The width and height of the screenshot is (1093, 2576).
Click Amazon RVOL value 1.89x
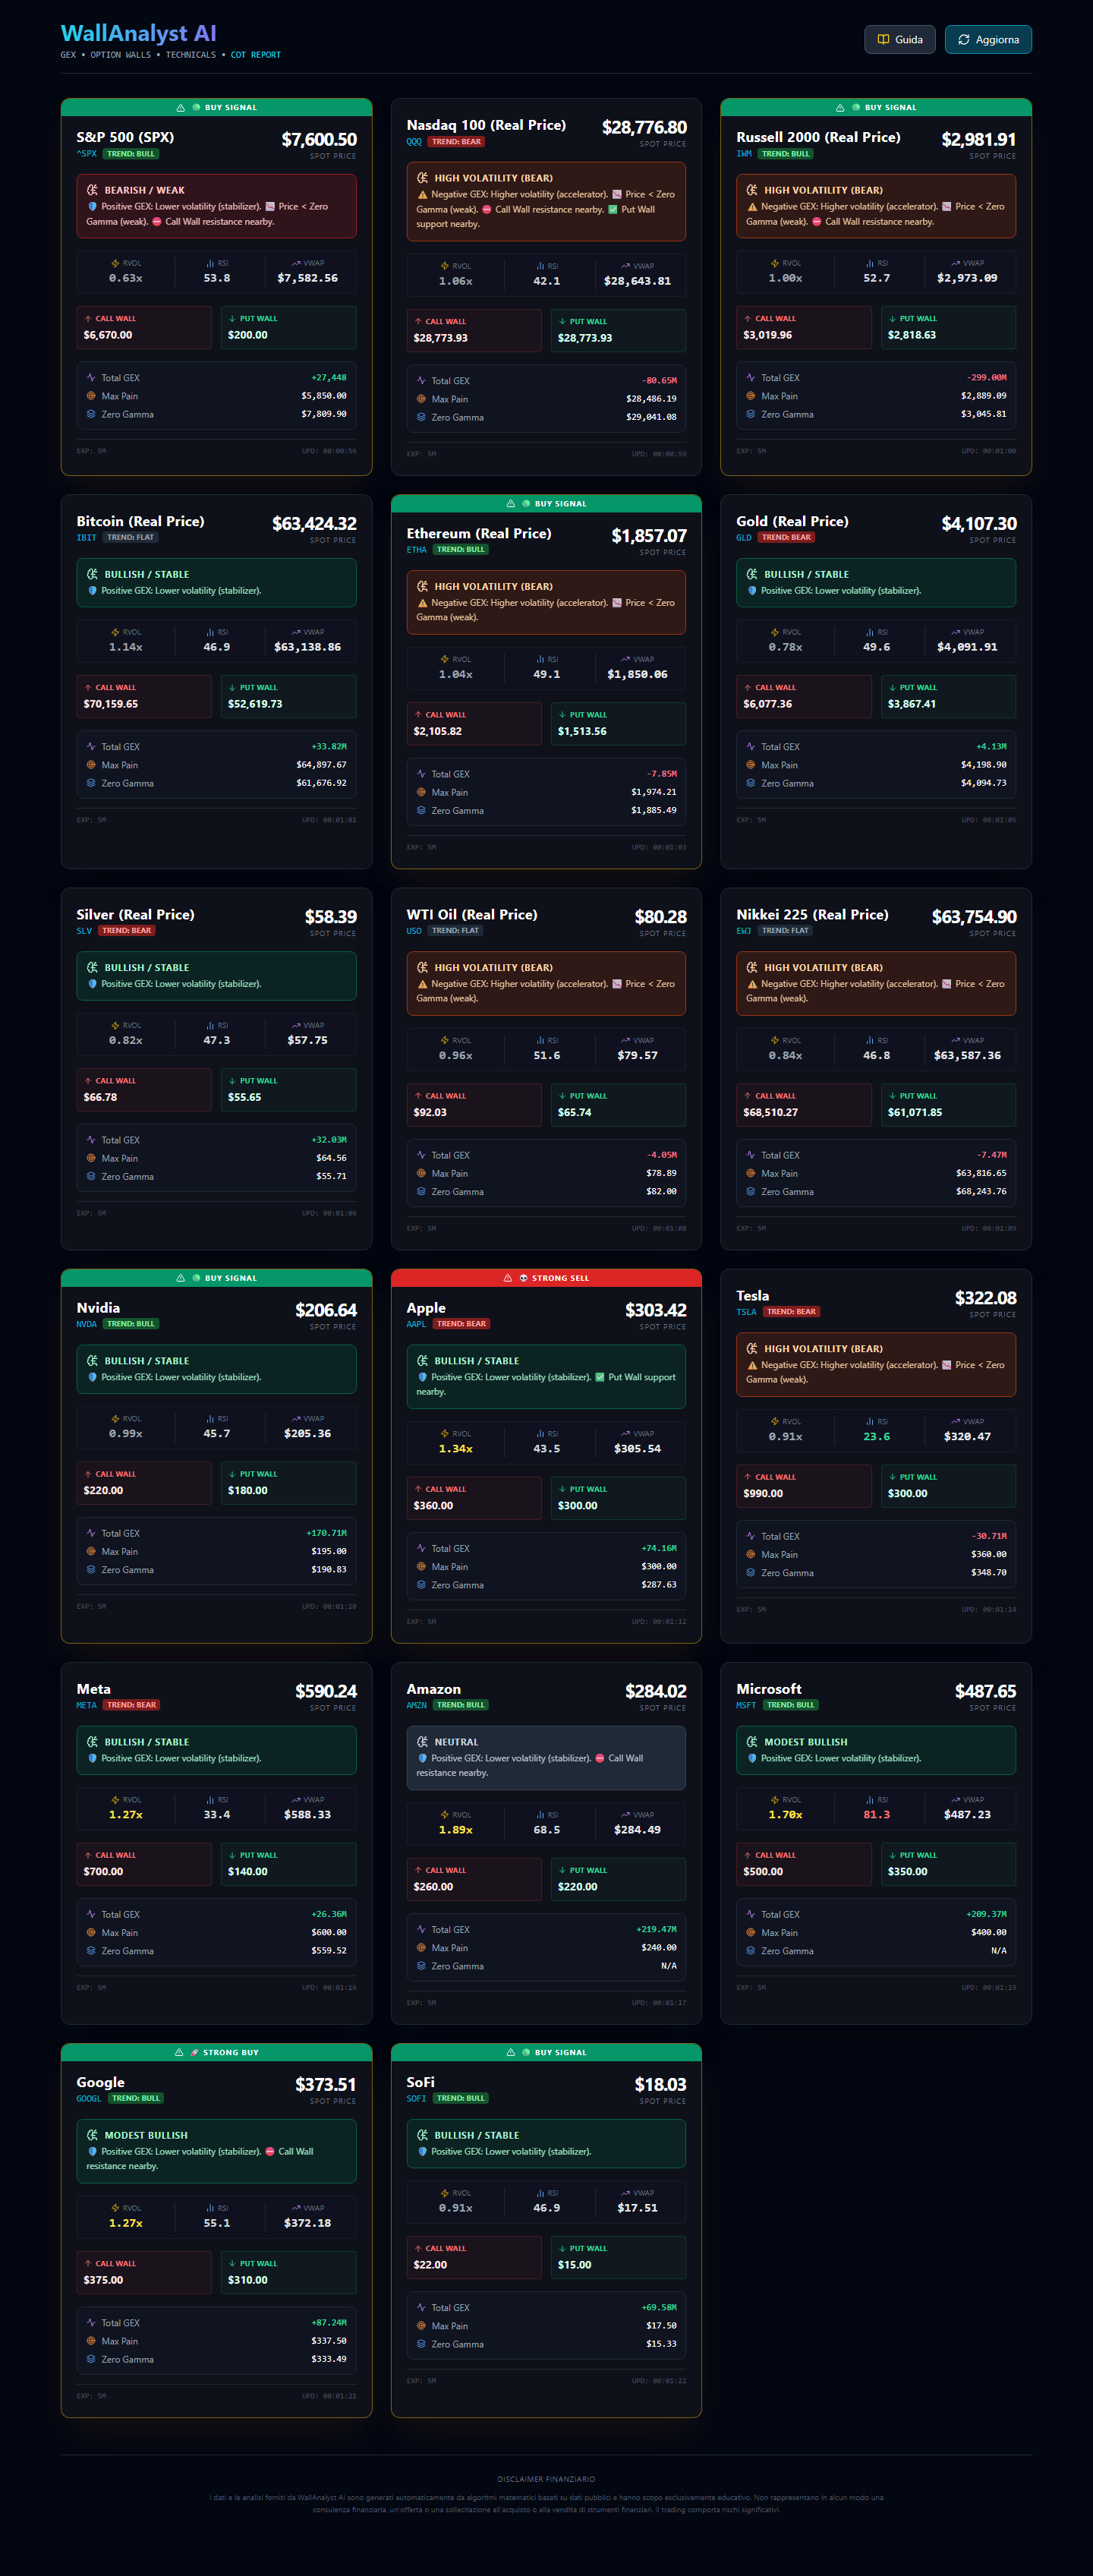click(456, 1830)
